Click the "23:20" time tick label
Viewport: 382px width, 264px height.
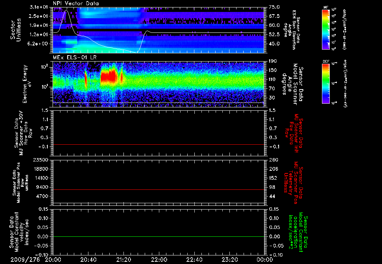pos(230,260)
